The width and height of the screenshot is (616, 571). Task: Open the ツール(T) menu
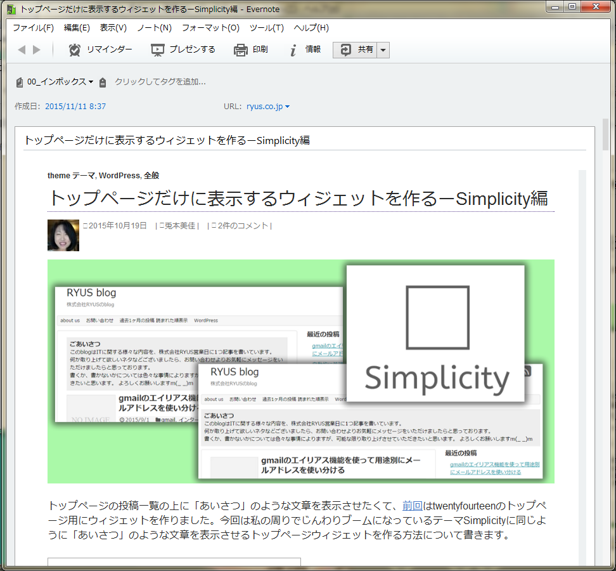coord(266,28)
